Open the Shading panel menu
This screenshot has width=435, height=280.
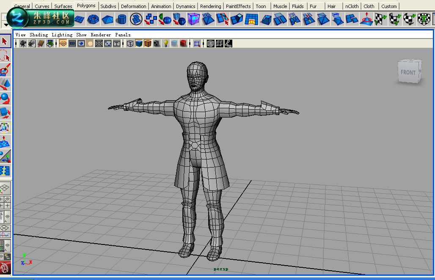coord(39,35)
